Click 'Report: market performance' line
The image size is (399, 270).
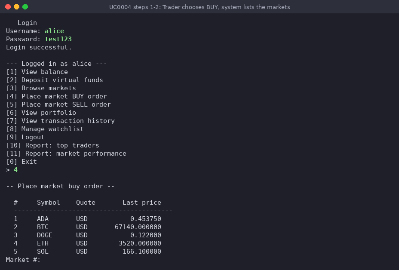coord(66,153)
